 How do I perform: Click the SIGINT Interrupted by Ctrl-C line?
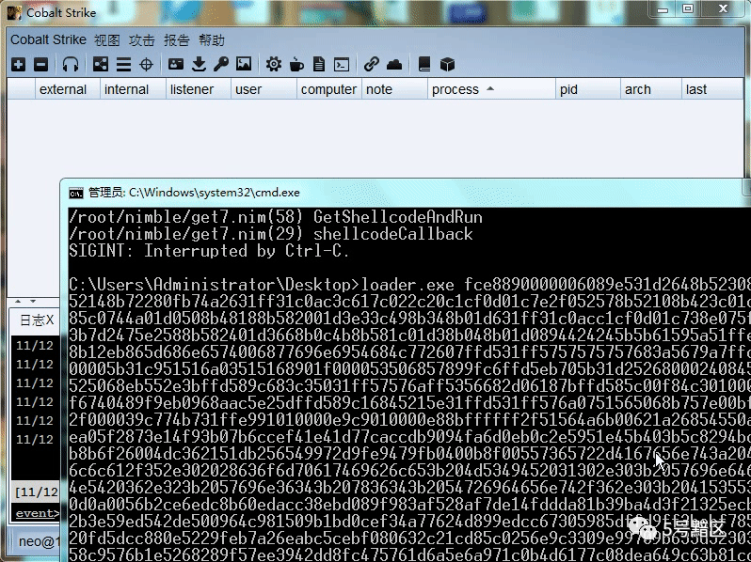coord(209,251)
